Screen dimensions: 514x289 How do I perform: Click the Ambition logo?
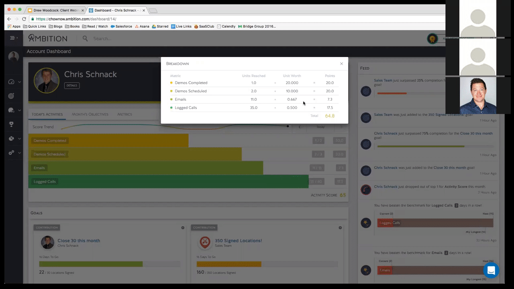48,38
